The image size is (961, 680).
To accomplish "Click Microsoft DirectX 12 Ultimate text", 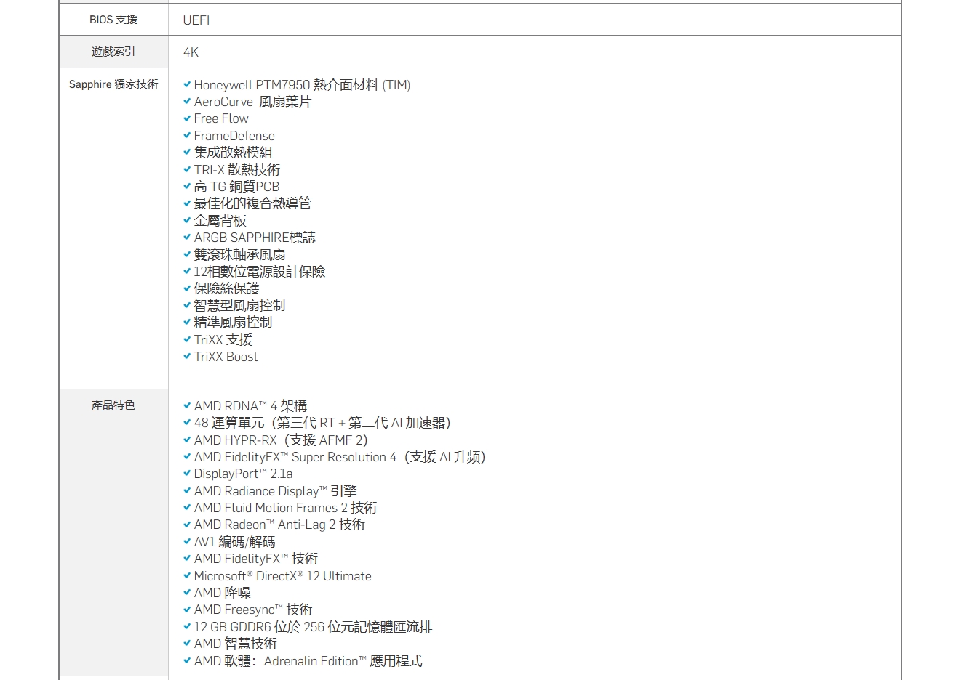I will pos(282,576).
